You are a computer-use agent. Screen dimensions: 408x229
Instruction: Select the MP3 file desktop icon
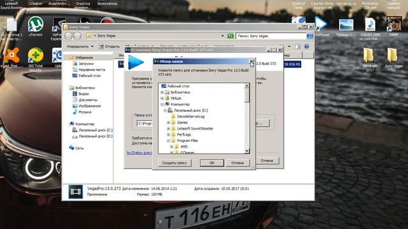point(370,29)
